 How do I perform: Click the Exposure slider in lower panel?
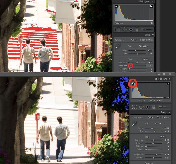(153, 140)
